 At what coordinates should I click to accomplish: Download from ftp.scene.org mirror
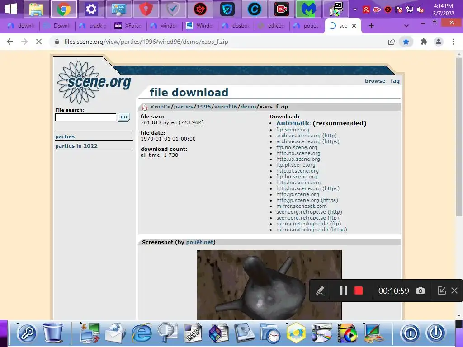(293, 130)
